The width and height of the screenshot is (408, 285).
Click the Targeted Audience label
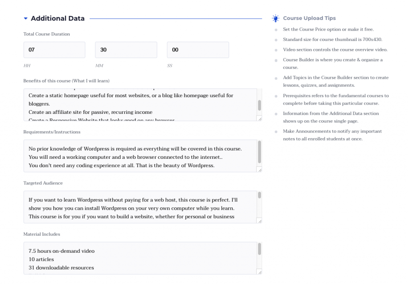click(x=43, y=183)
